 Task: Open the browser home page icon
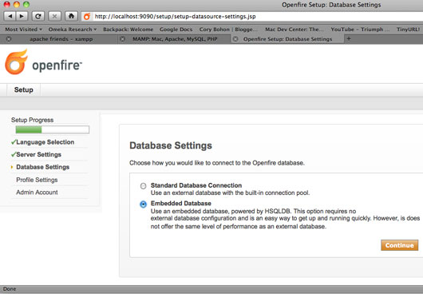pos(72,17)
